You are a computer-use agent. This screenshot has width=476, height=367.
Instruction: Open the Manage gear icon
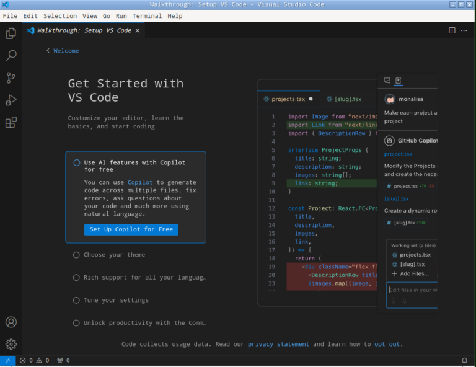(x=11, y=344)
